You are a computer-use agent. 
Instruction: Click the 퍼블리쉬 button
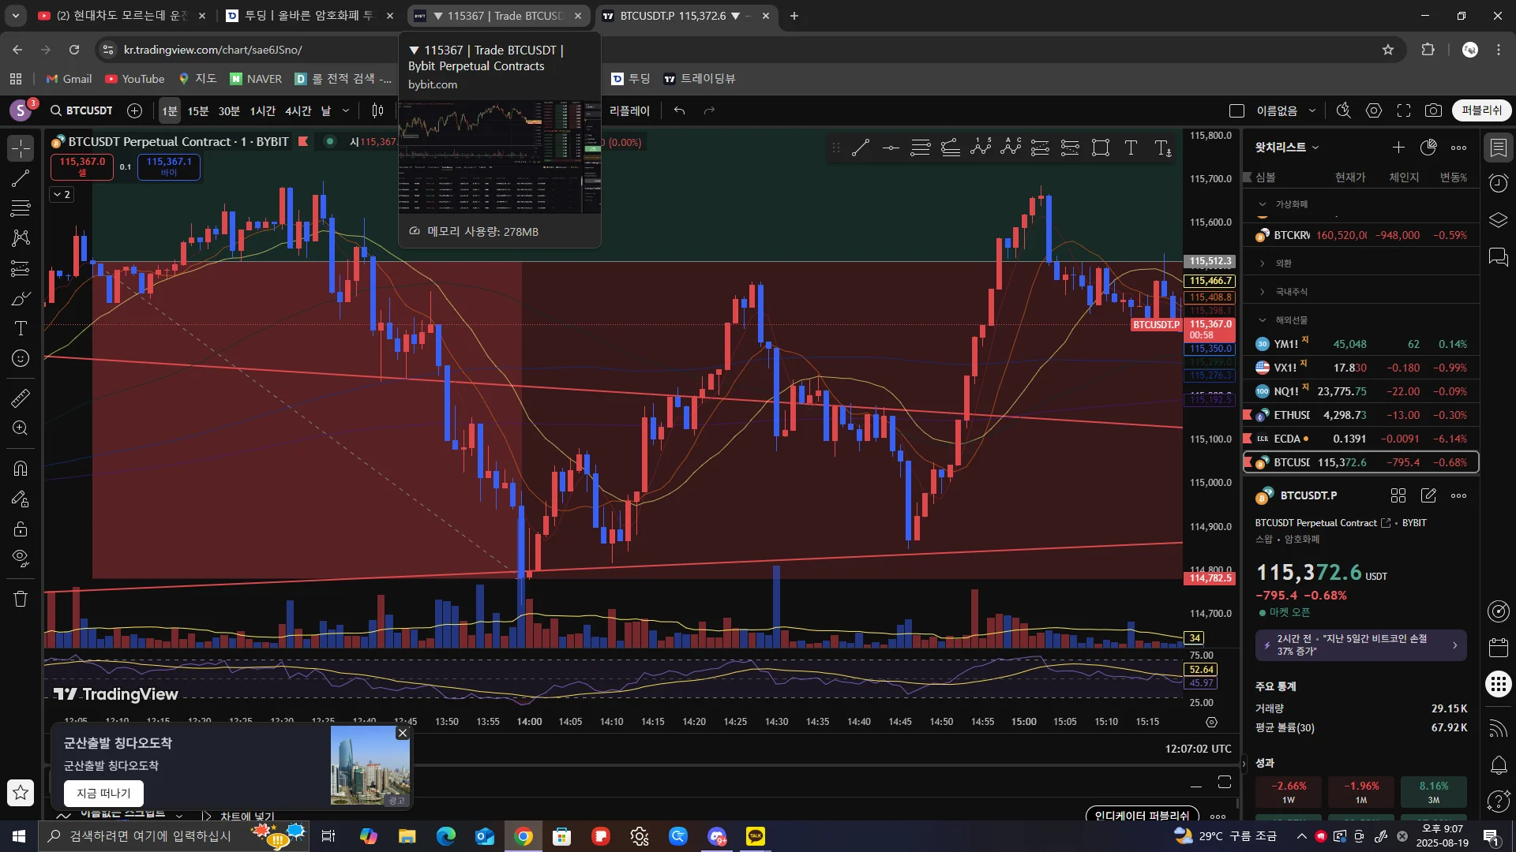[x=1481, y=110]
